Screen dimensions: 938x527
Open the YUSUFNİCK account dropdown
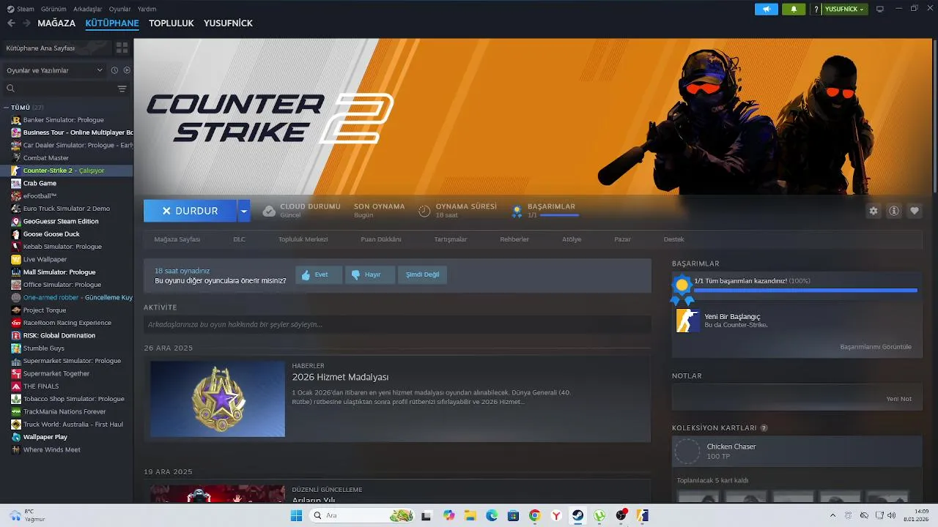pos(845,9)
